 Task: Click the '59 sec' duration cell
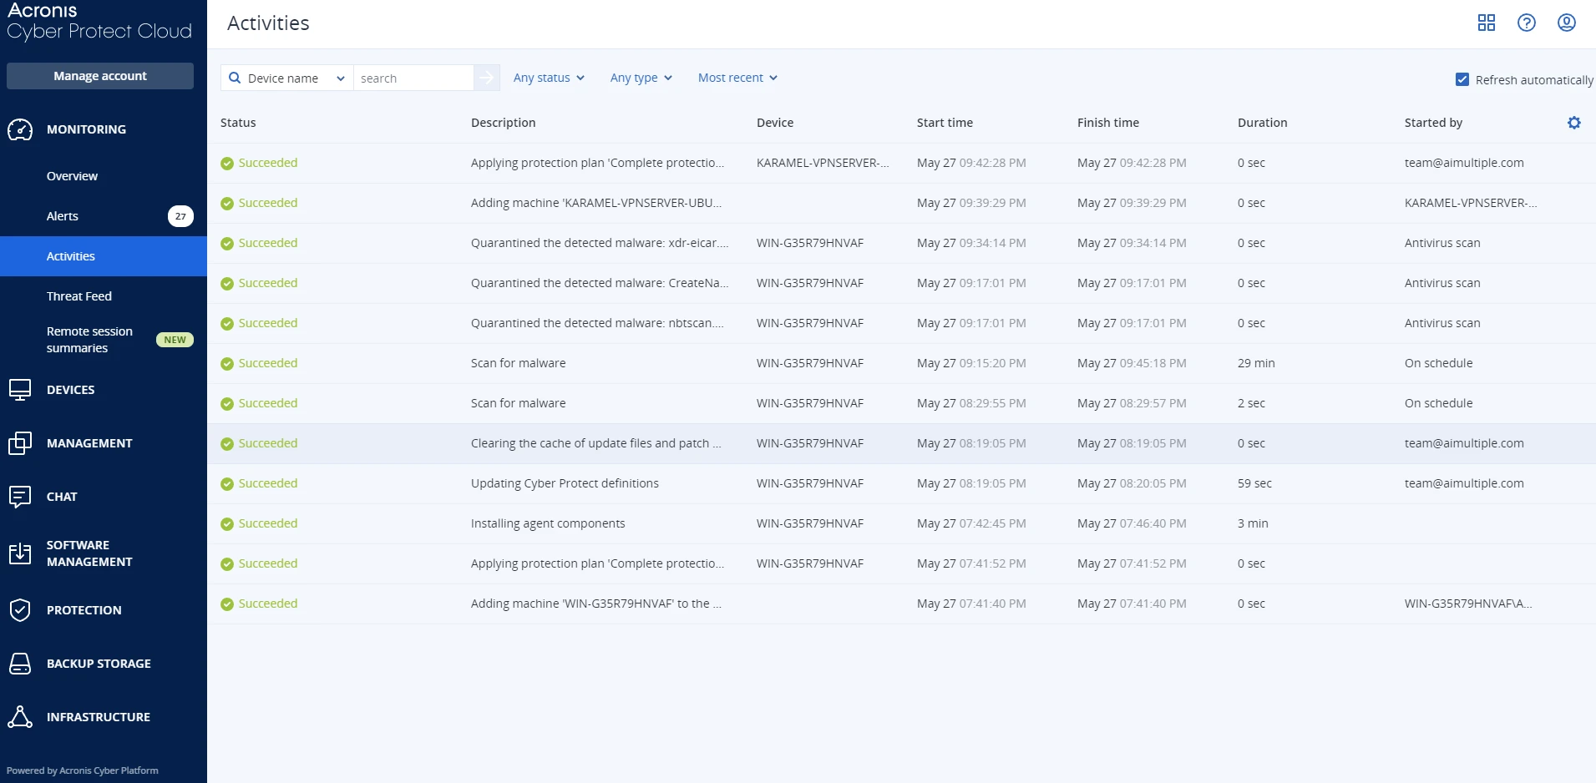tap(1254, 483)
